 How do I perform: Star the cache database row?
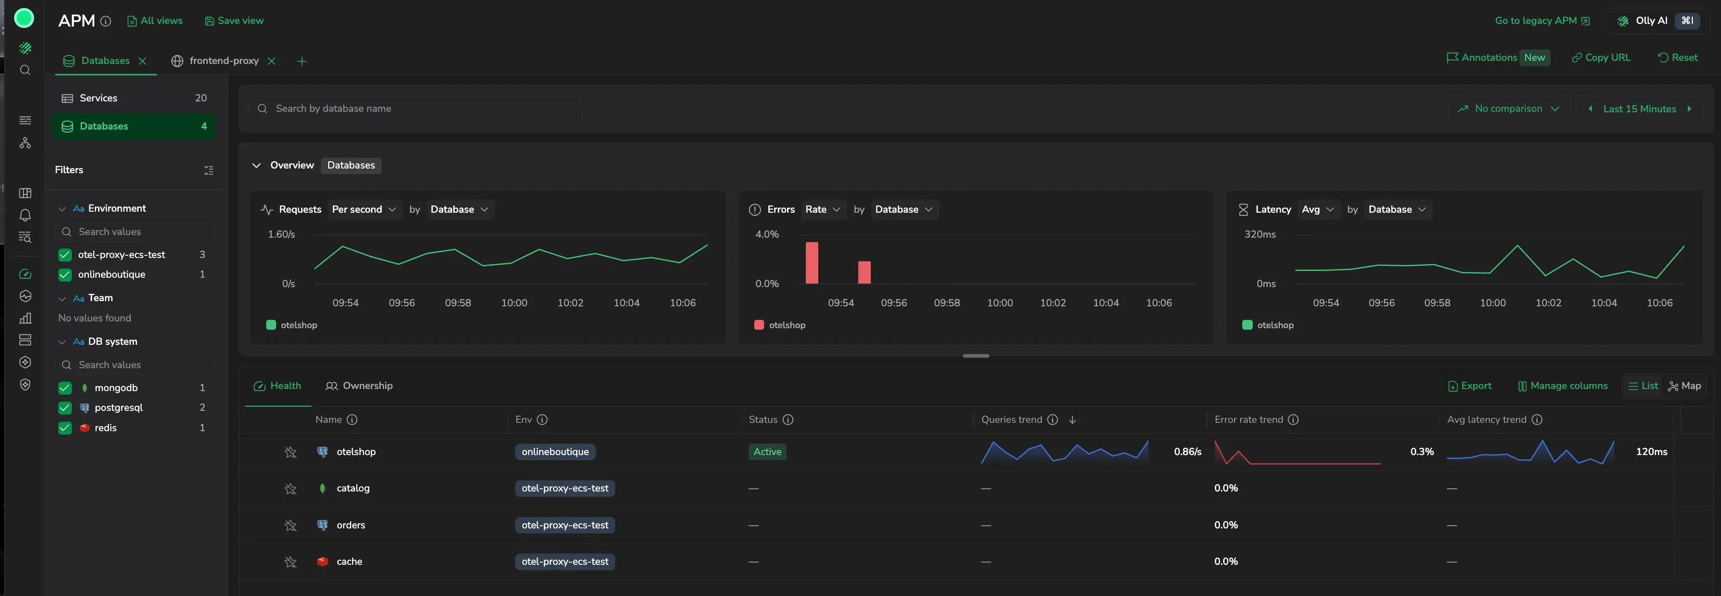tap(290, 563)
